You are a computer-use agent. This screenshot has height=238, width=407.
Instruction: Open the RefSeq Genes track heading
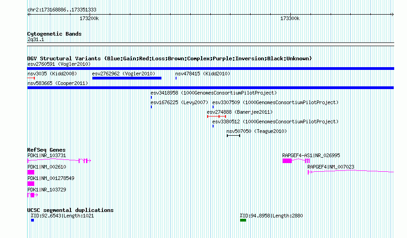[46, 150]
